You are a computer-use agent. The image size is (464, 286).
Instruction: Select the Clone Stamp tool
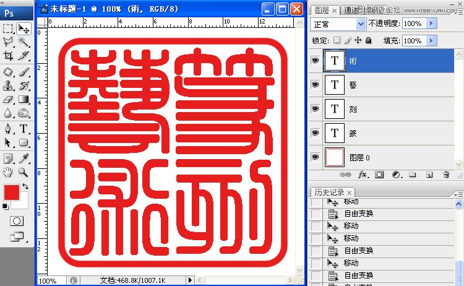tap(7, 85)
